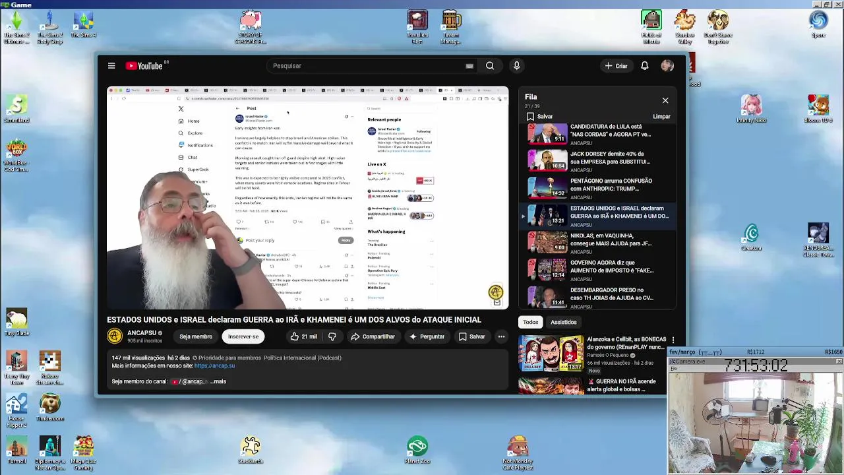Save the video with Salvar button
The height and width of the screenshot is (475, 844).
472,336
